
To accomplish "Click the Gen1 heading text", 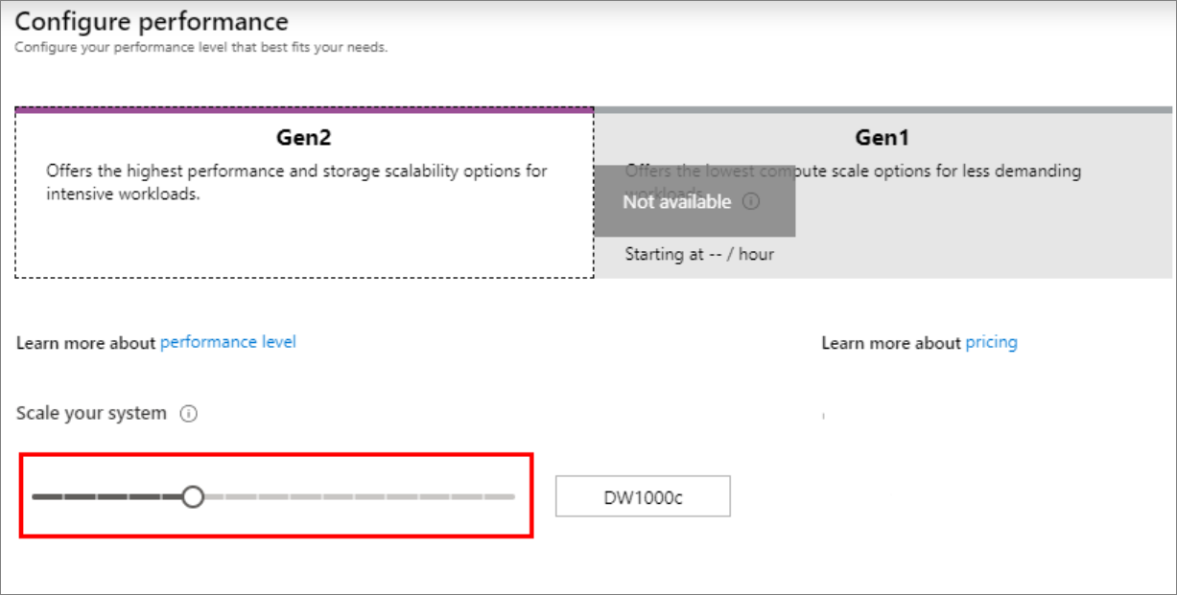I will point(883,135).
